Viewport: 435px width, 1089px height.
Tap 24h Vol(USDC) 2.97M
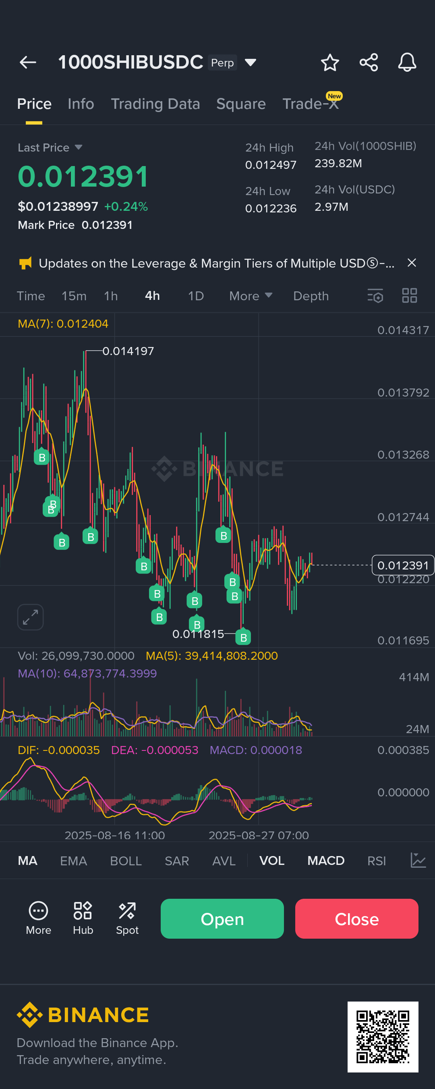pos(331,207)
